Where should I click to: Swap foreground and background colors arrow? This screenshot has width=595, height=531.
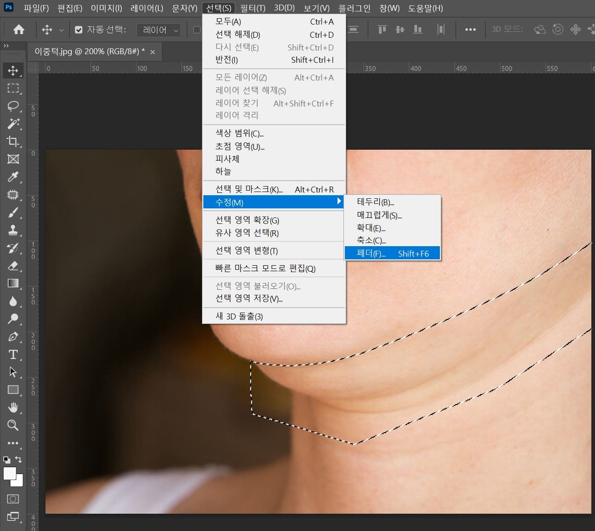point(18,460)
